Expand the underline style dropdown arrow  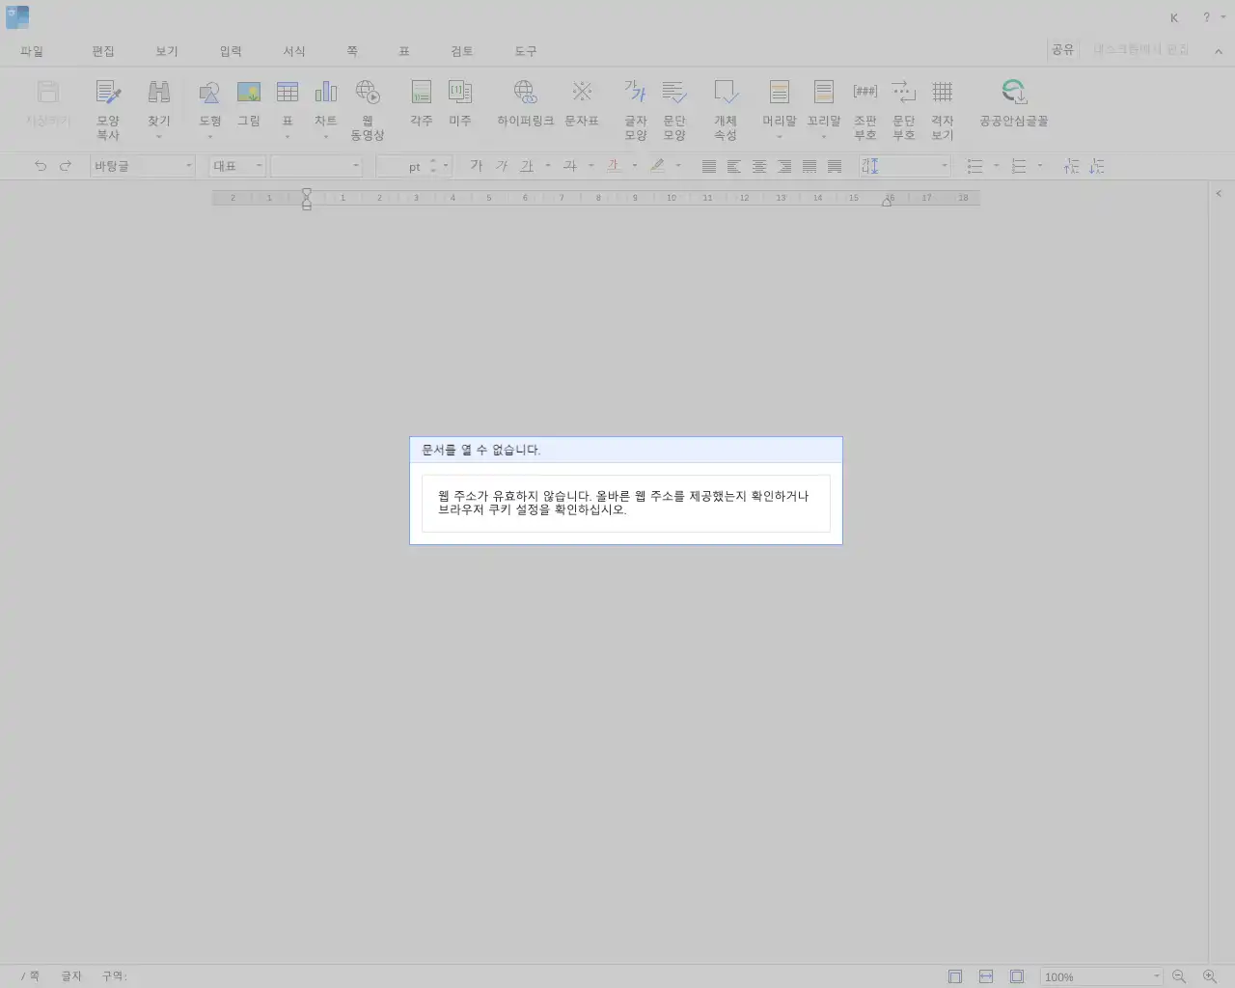point(548,166)
